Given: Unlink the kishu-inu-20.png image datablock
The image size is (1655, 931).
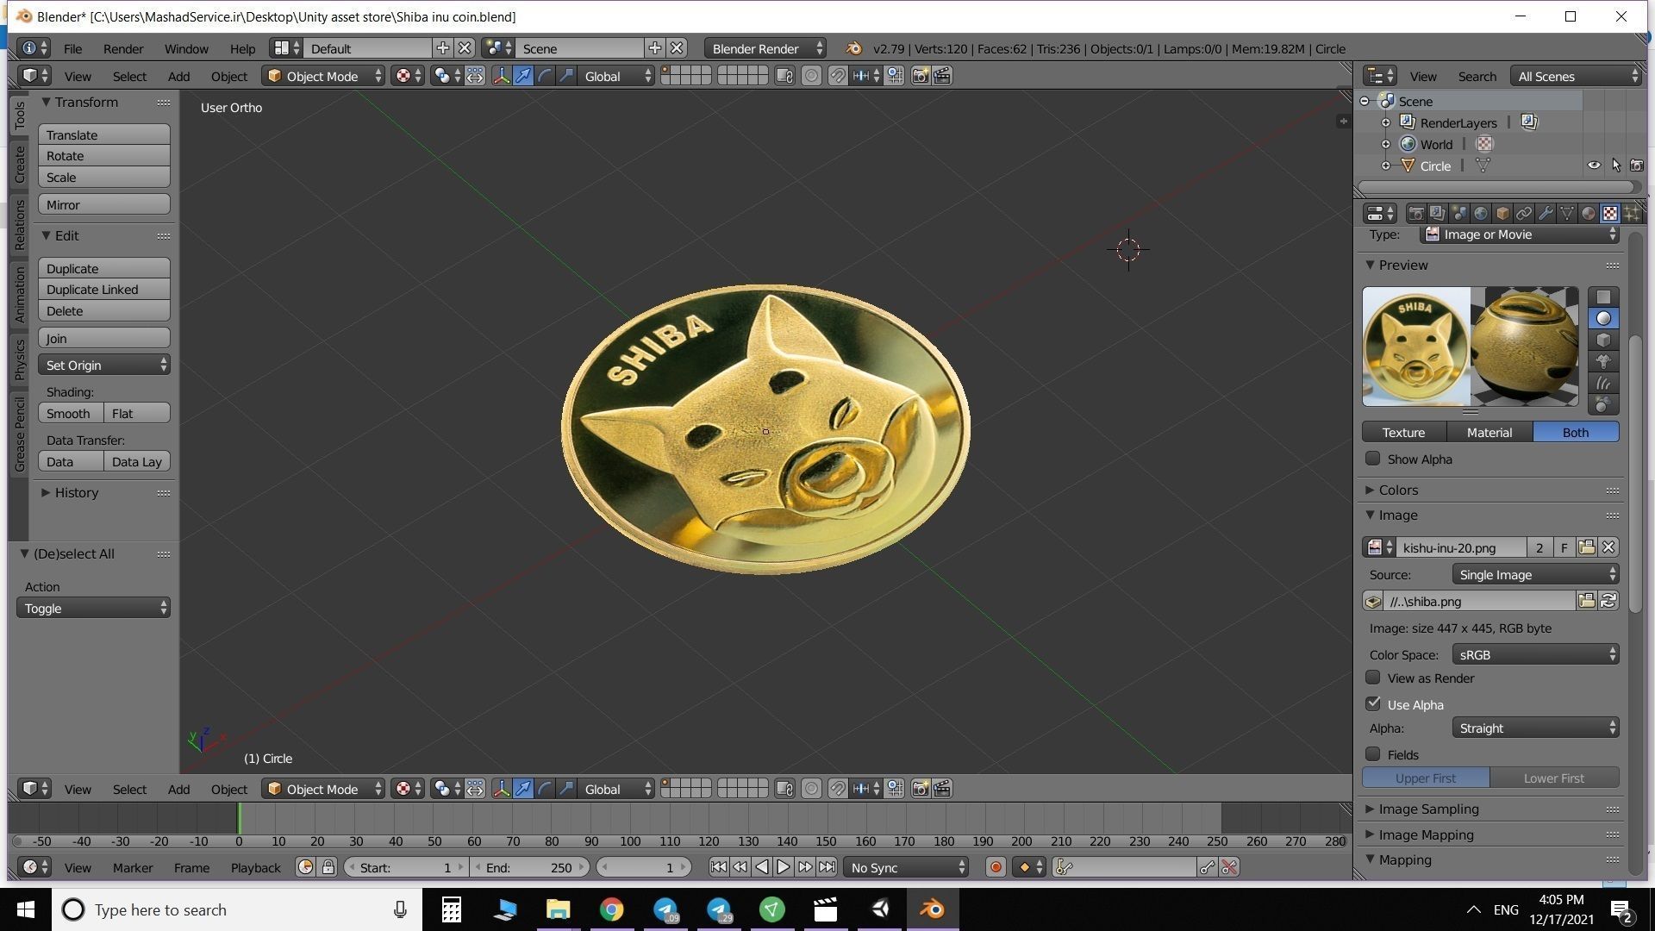Looking at the screenshot, I should coord(1608,547).
